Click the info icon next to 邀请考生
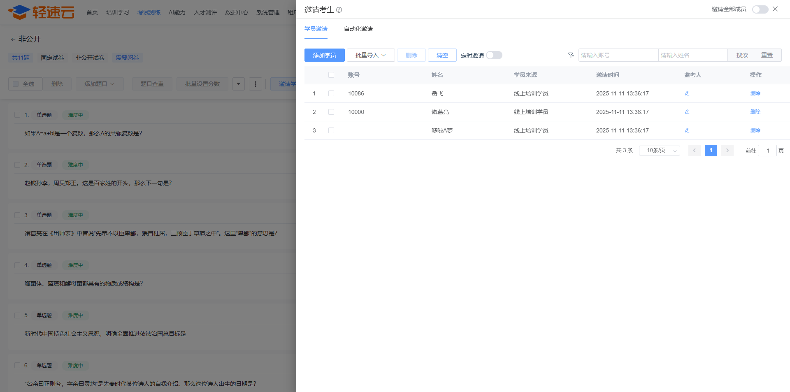This screenshot has height=392, width=790. click(339, 10)
